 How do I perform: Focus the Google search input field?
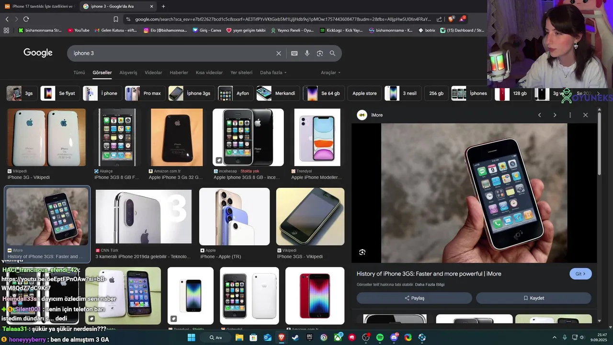coord(172,53)
